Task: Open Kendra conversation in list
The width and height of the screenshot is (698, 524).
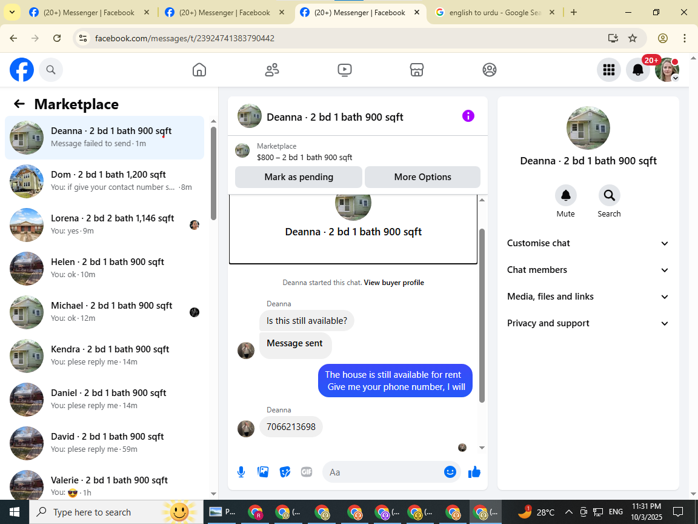Action: point(105,355)
